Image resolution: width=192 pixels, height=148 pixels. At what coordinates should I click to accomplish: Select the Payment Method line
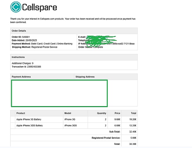[x=42, y=43]
